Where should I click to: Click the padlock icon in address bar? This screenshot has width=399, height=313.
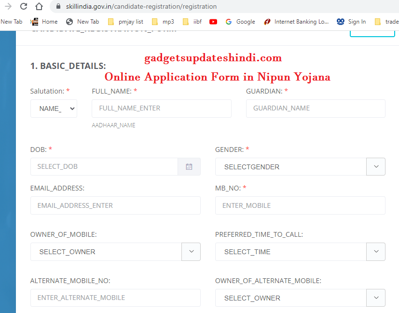58,7
